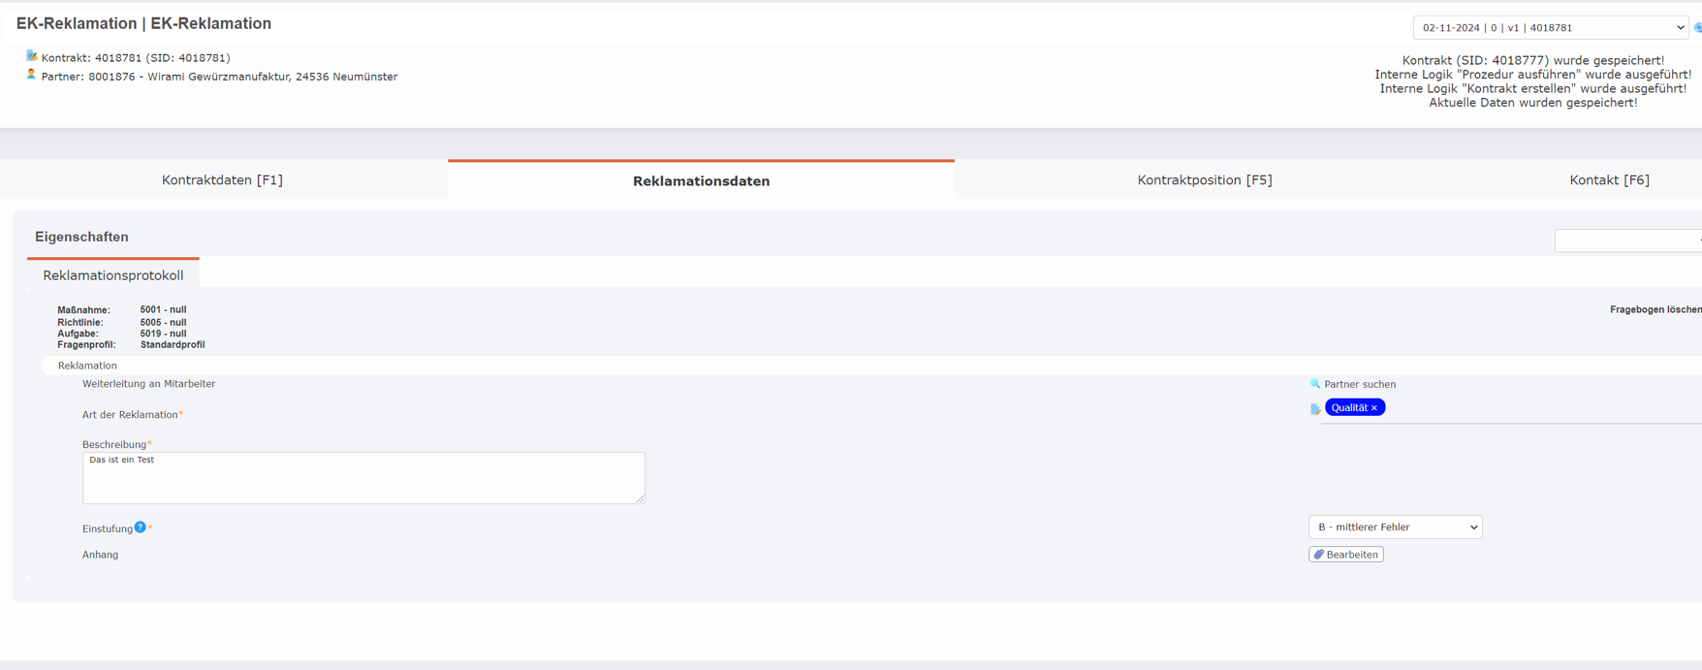Image resolution: width=1702 pixels, height=670 pixels.
Task: Open the Kontakt [F6] tab
Action: (x=1609, y=180)
